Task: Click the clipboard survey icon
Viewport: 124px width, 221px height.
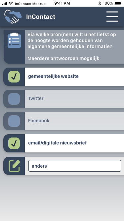Action: point(14,40)
